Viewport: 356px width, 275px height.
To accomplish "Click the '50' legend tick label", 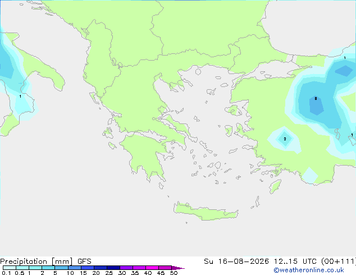I will point(174,273).
